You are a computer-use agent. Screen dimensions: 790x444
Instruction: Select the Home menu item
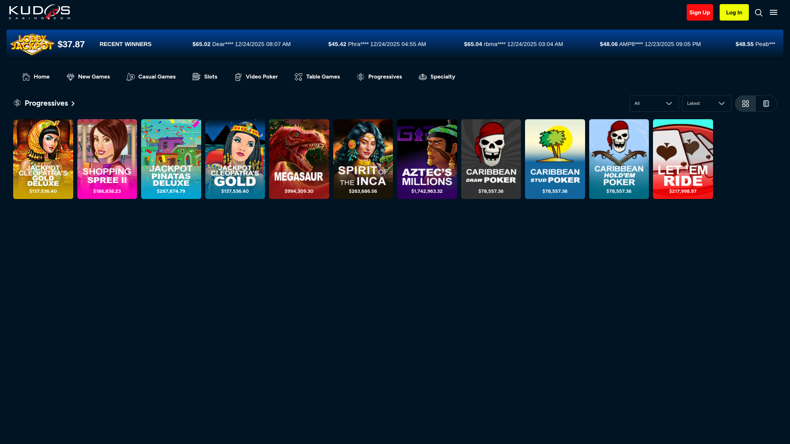(36, 76)
